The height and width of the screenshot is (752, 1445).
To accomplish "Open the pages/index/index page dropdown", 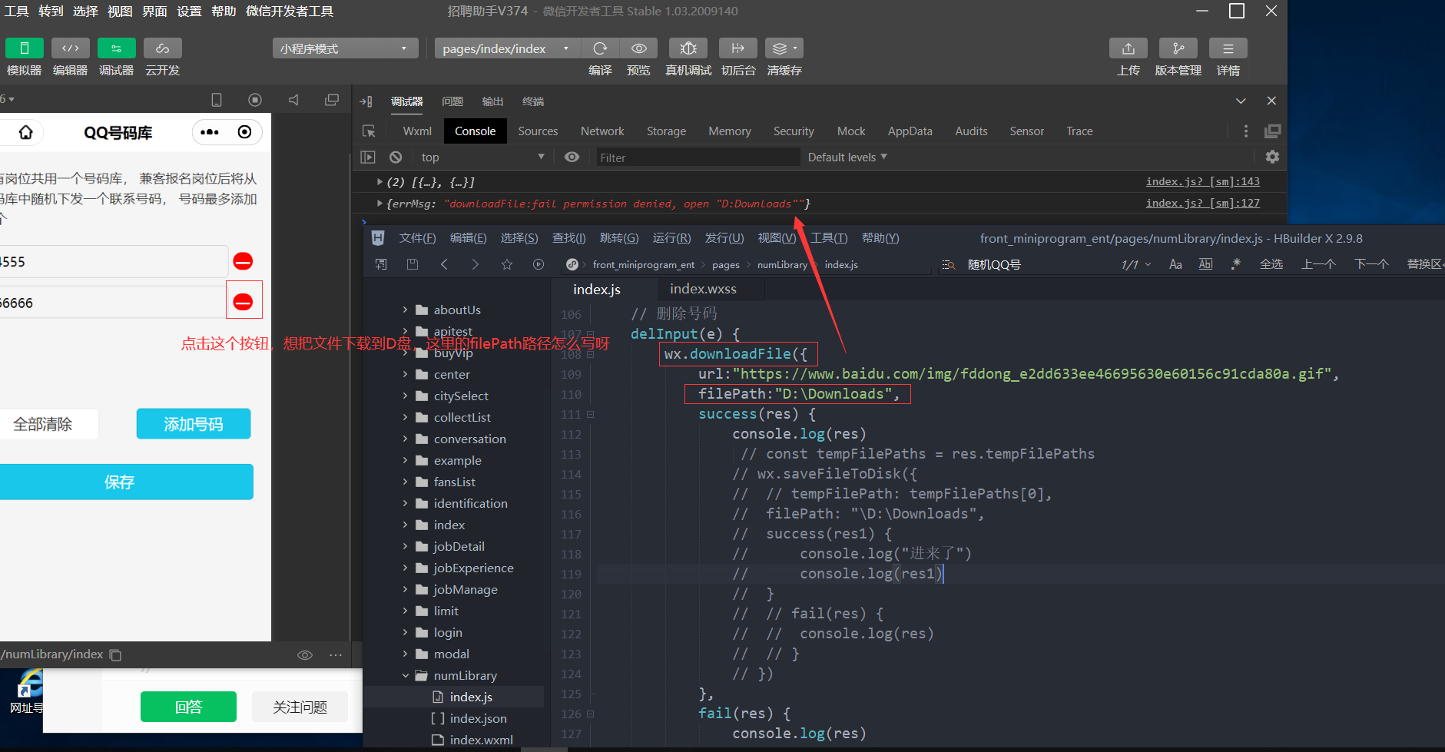I will coord(506,48).
